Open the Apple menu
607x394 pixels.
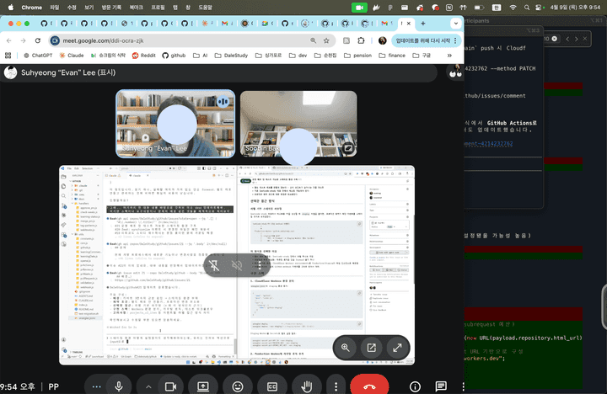pyautogui.click(x=11, y=8)
